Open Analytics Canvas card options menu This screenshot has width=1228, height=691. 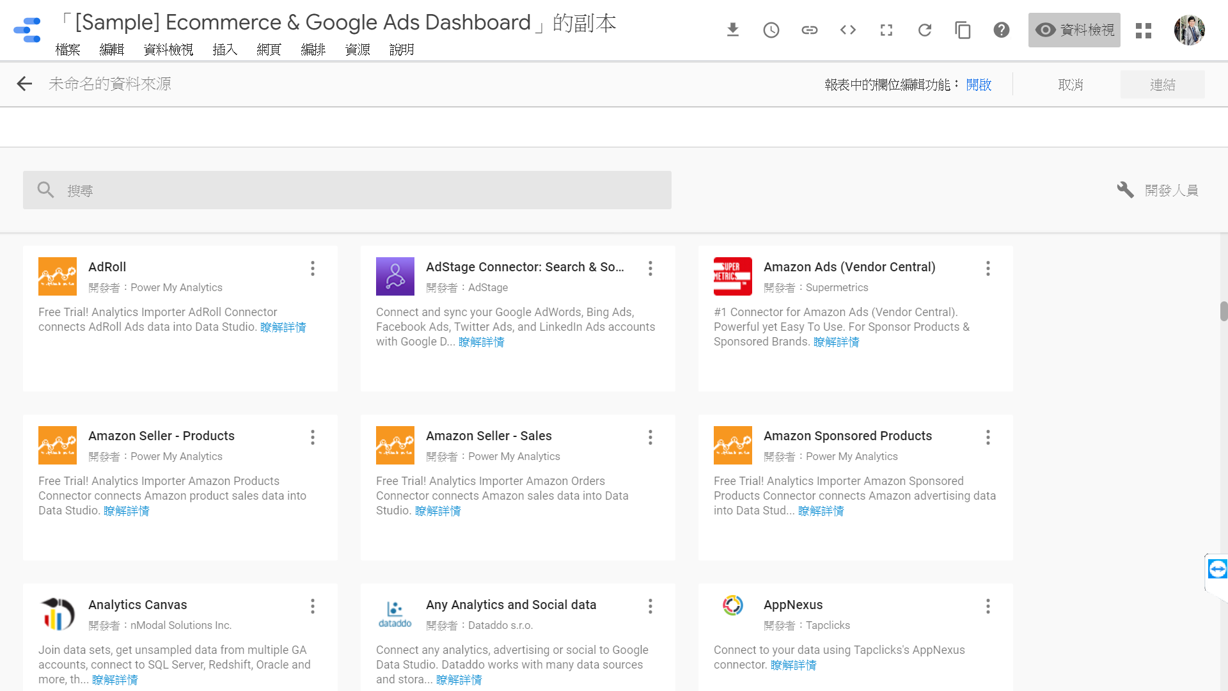(313, 606)
